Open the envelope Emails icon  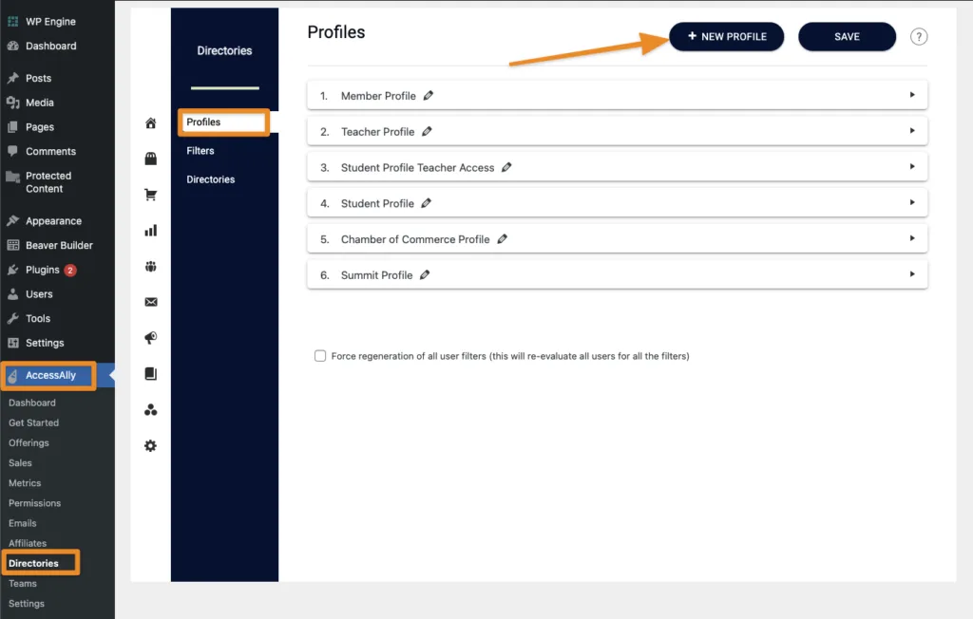(x=150, y=302)
